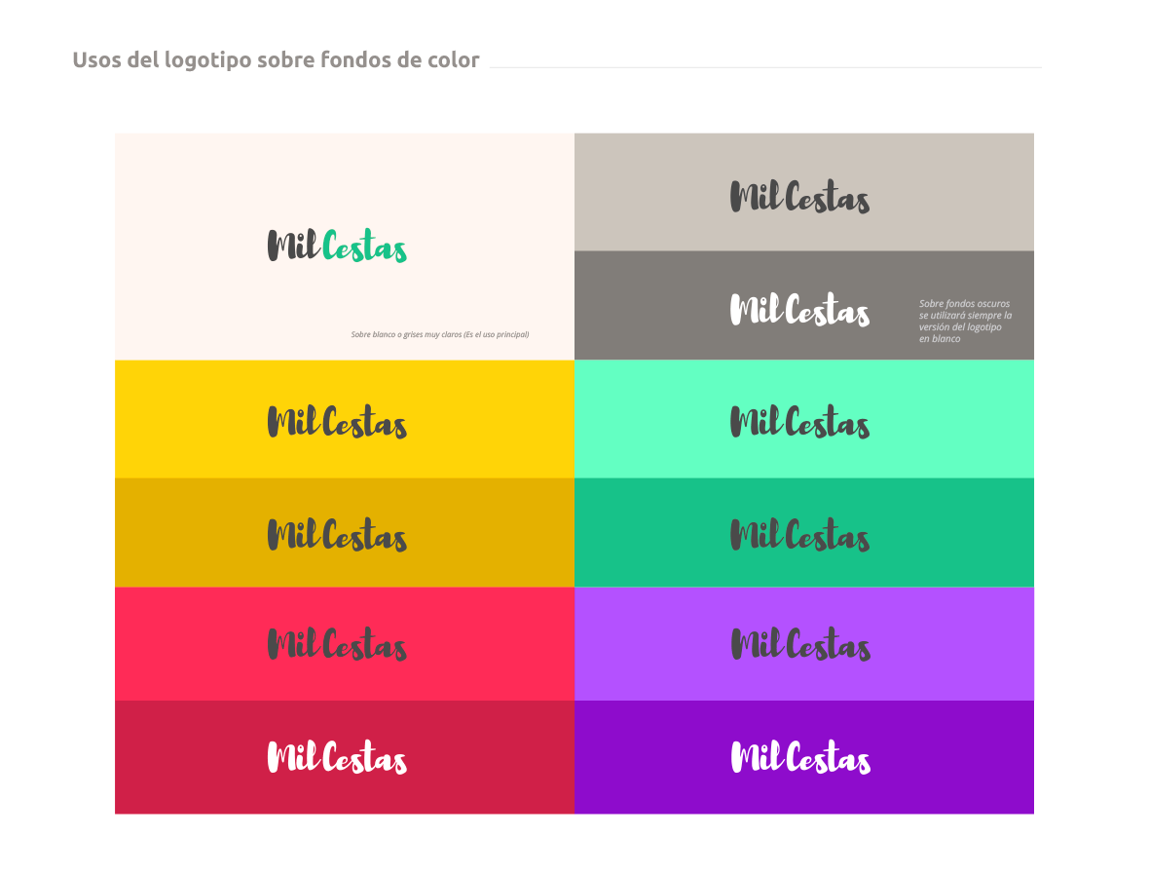Select the white logo on dark gray
Screen dimensions: 1149x875
tap(799, 310)
